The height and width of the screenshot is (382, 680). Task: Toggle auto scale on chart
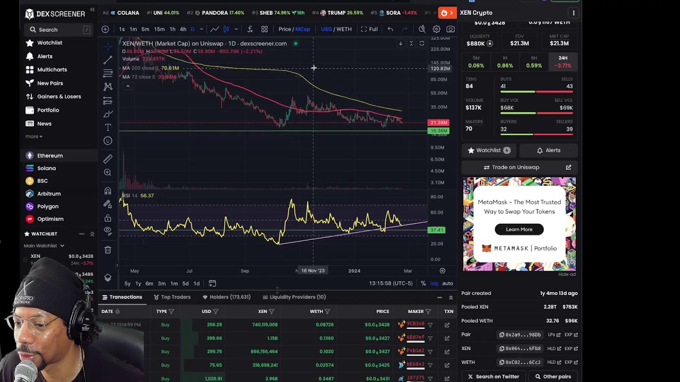click(x=447, y=283)
